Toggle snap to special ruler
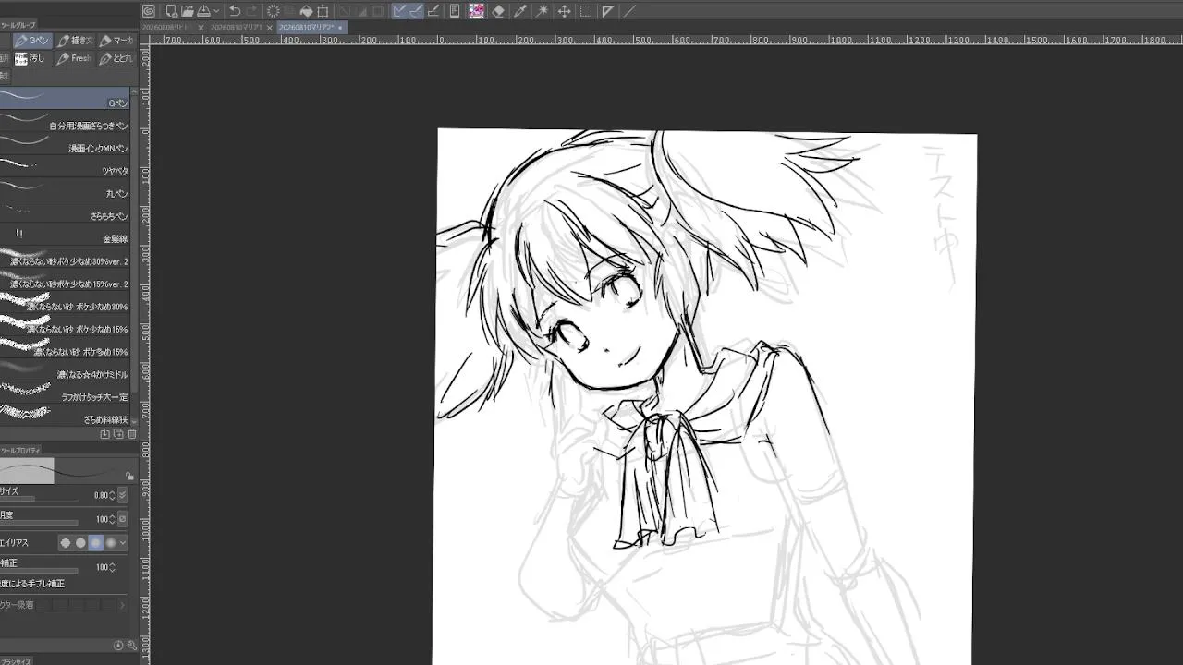Viewport: 1183px width, 665px height. point(416,11)
